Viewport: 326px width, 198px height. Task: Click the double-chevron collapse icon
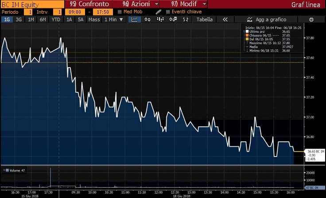[x=225, y=19]
